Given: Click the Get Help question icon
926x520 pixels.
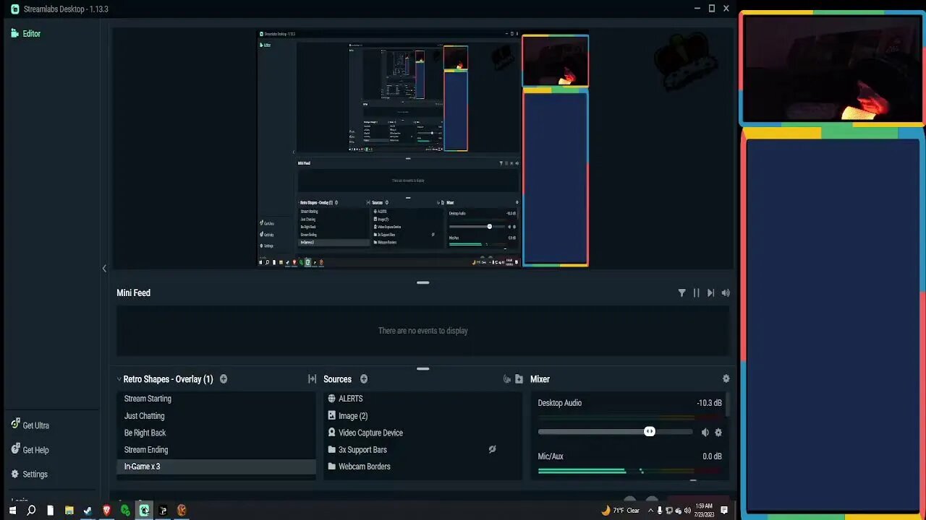Looking at the screenshot, I should tap(15, 449).
